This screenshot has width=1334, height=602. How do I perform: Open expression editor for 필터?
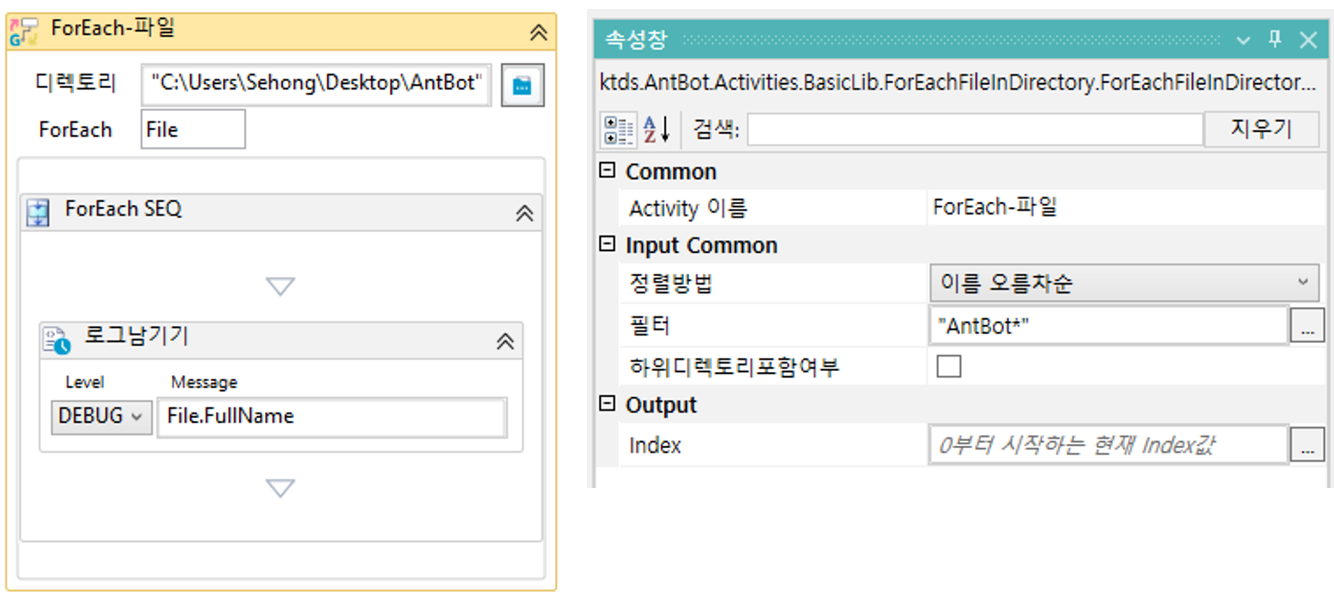[x=1307, y=326]
